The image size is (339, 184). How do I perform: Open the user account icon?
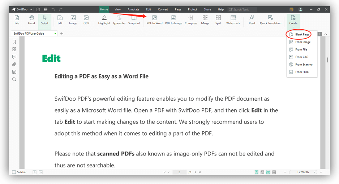(301, 9)
